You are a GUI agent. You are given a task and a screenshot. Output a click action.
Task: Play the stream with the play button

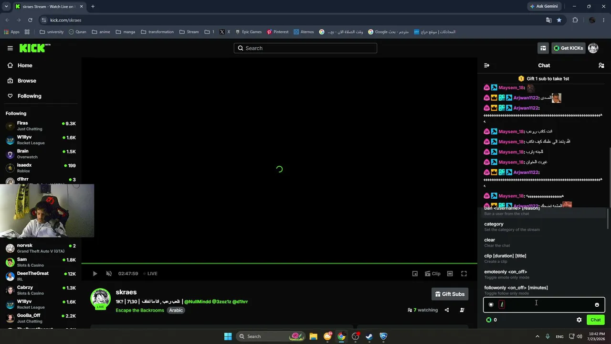(95, 274)
